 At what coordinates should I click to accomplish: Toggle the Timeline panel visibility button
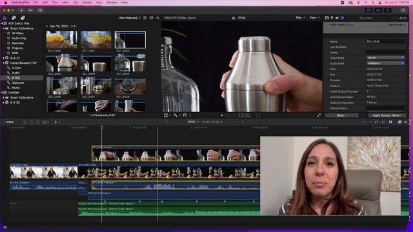coord(378,10)
